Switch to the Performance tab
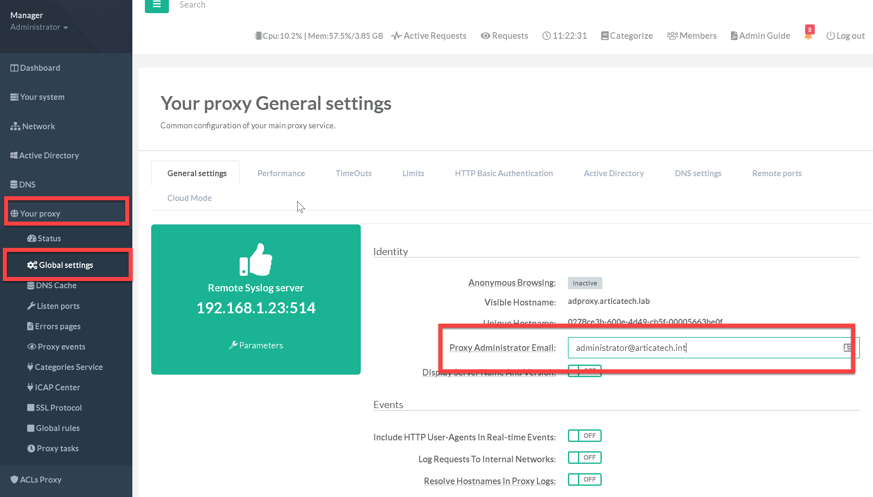 pyautogui.click(x=281, y=173)
